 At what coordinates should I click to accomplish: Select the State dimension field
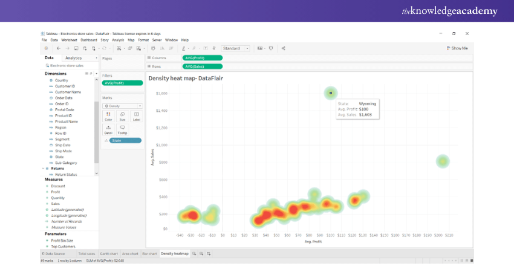(x=59, y=157)
